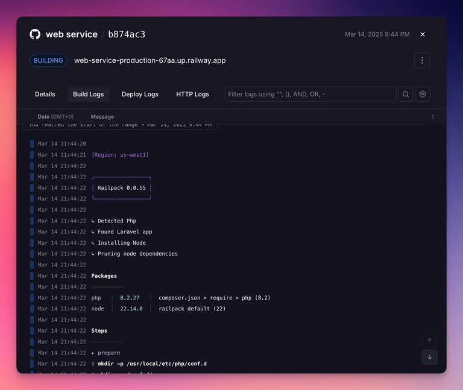Select the [Region: us-west1] log line
Viewport: 463px width, 390px height.
[x=120, y=155]
